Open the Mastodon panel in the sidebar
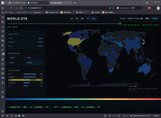 (x=3, y=78)
